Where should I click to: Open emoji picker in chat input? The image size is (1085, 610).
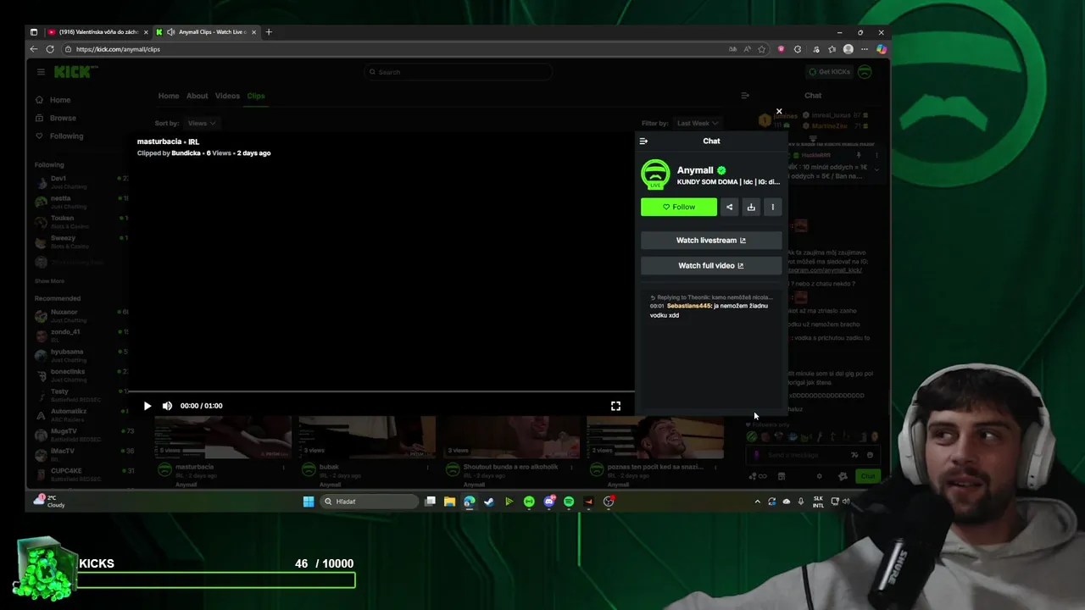870,455
